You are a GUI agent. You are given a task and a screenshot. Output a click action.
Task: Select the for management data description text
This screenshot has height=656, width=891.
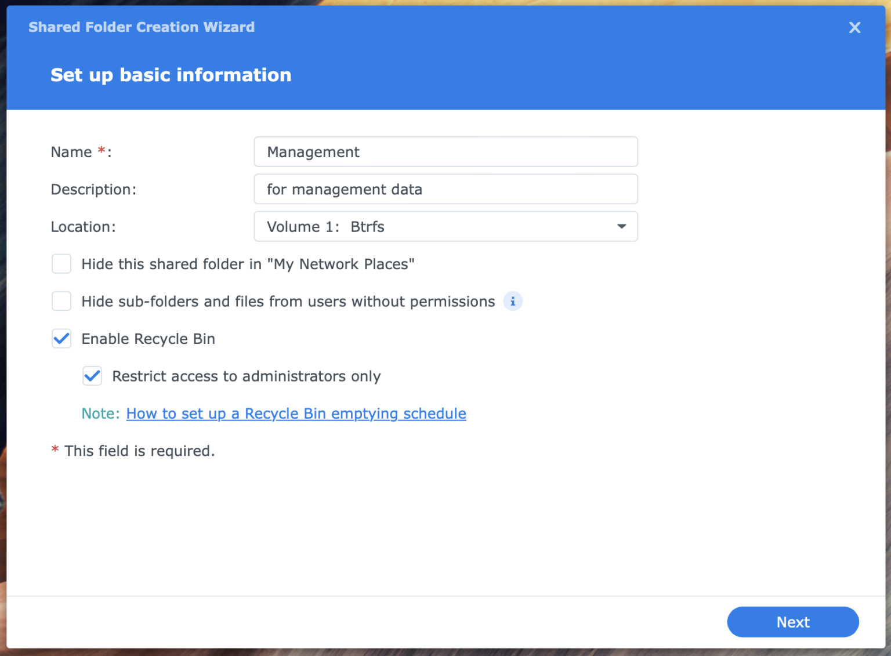[344, 189]
